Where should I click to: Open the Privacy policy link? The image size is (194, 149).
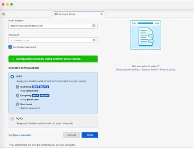click(x=167, y=69)
